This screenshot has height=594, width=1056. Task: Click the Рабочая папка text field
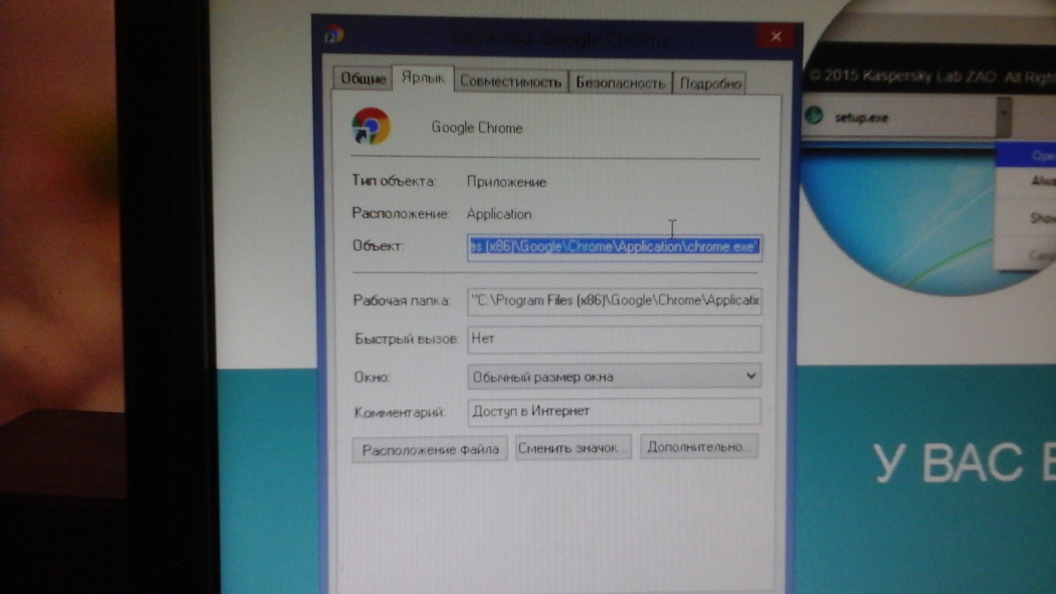pyautogui.click(x=614, y=301)
